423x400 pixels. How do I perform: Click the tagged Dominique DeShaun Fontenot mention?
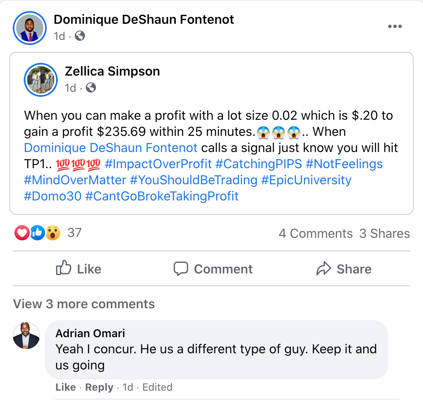click(111, 148)
